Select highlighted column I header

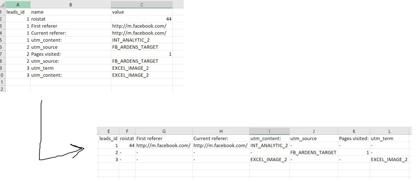pos(269,131)
